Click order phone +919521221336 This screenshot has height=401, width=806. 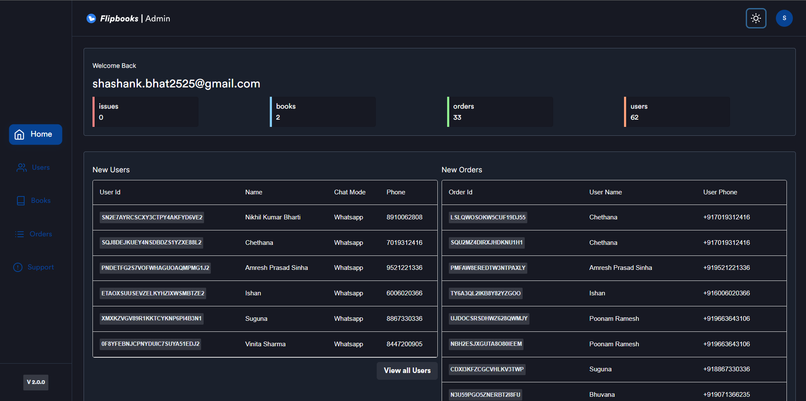point(727,268)
